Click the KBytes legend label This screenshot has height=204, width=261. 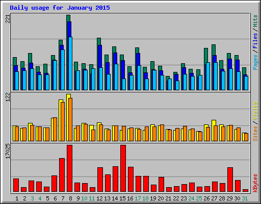255,183
